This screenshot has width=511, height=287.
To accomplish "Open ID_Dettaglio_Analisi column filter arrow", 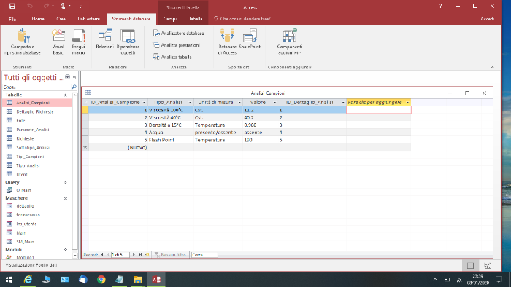I will (x=343, y=103).
